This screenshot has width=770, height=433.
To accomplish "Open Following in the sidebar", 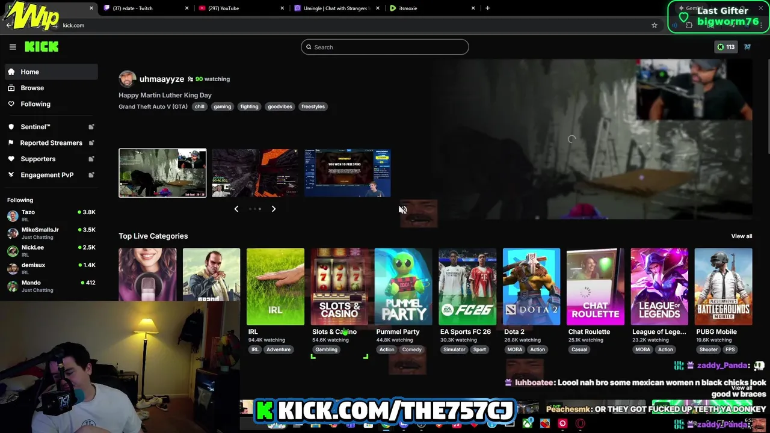I will pos(51,104).
